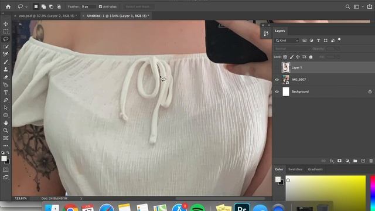The image size is (375, 211).
Task: Create a new layer group
Action: [355, 161]
